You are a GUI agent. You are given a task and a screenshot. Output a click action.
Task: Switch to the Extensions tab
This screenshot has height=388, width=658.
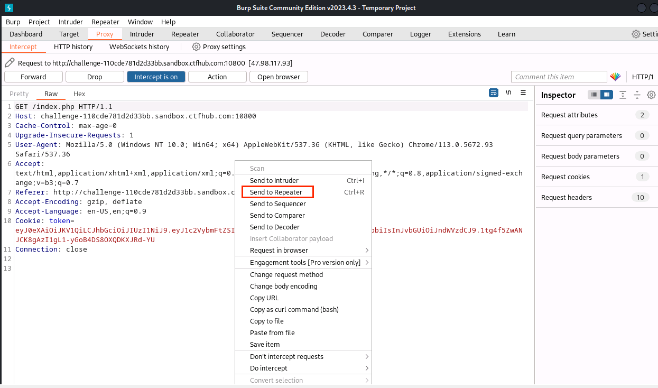pyautogui.click(x=464, y=34)
